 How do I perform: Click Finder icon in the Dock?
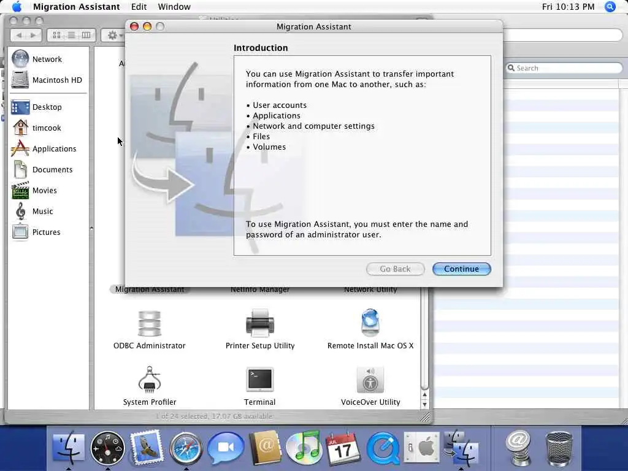(69, 448)
